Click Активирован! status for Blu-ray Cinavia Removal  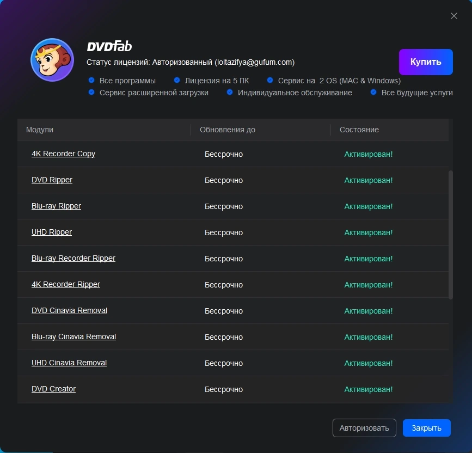tap(369, 337)
